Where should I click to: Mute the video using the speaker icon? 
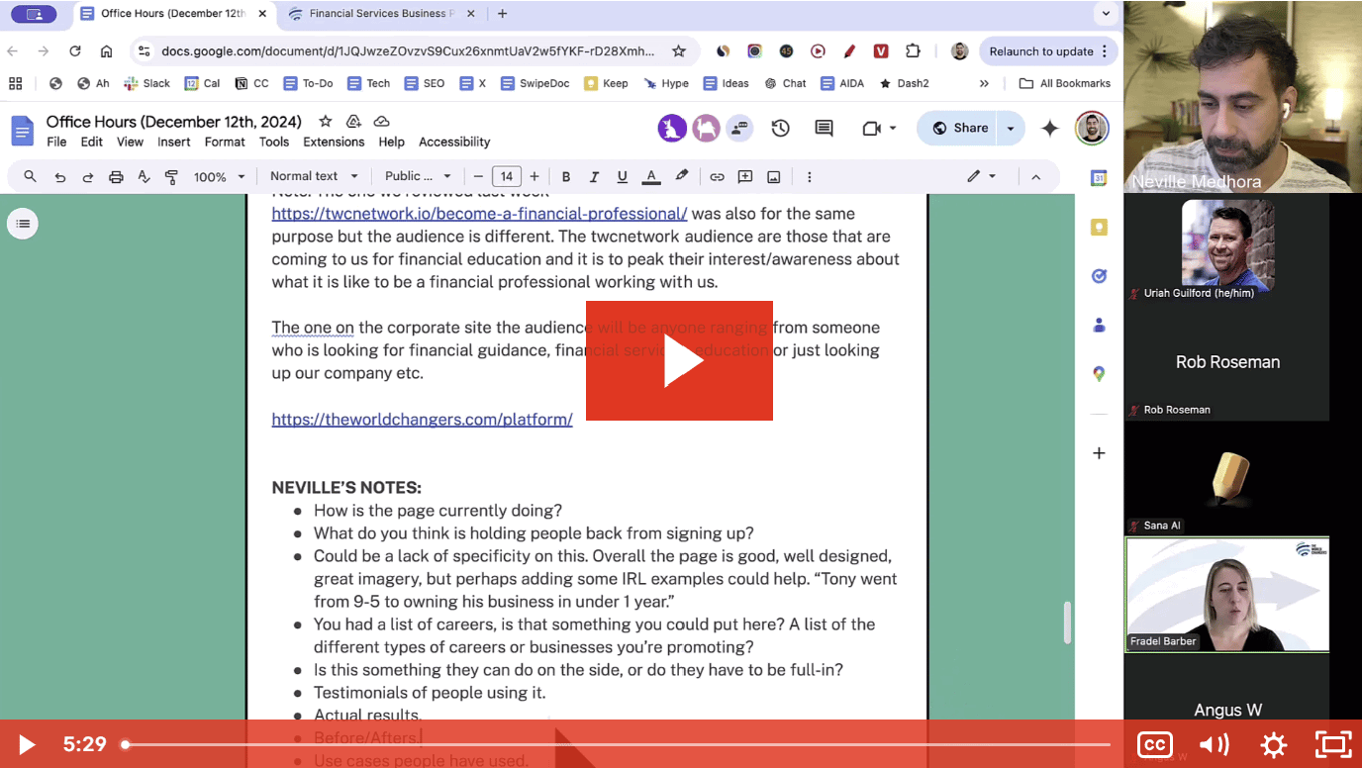click(1214, 744)
